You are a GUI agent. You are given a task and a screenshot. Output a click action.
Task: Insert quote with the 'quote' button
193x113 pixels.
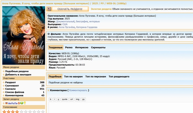[x=65, y=99]
